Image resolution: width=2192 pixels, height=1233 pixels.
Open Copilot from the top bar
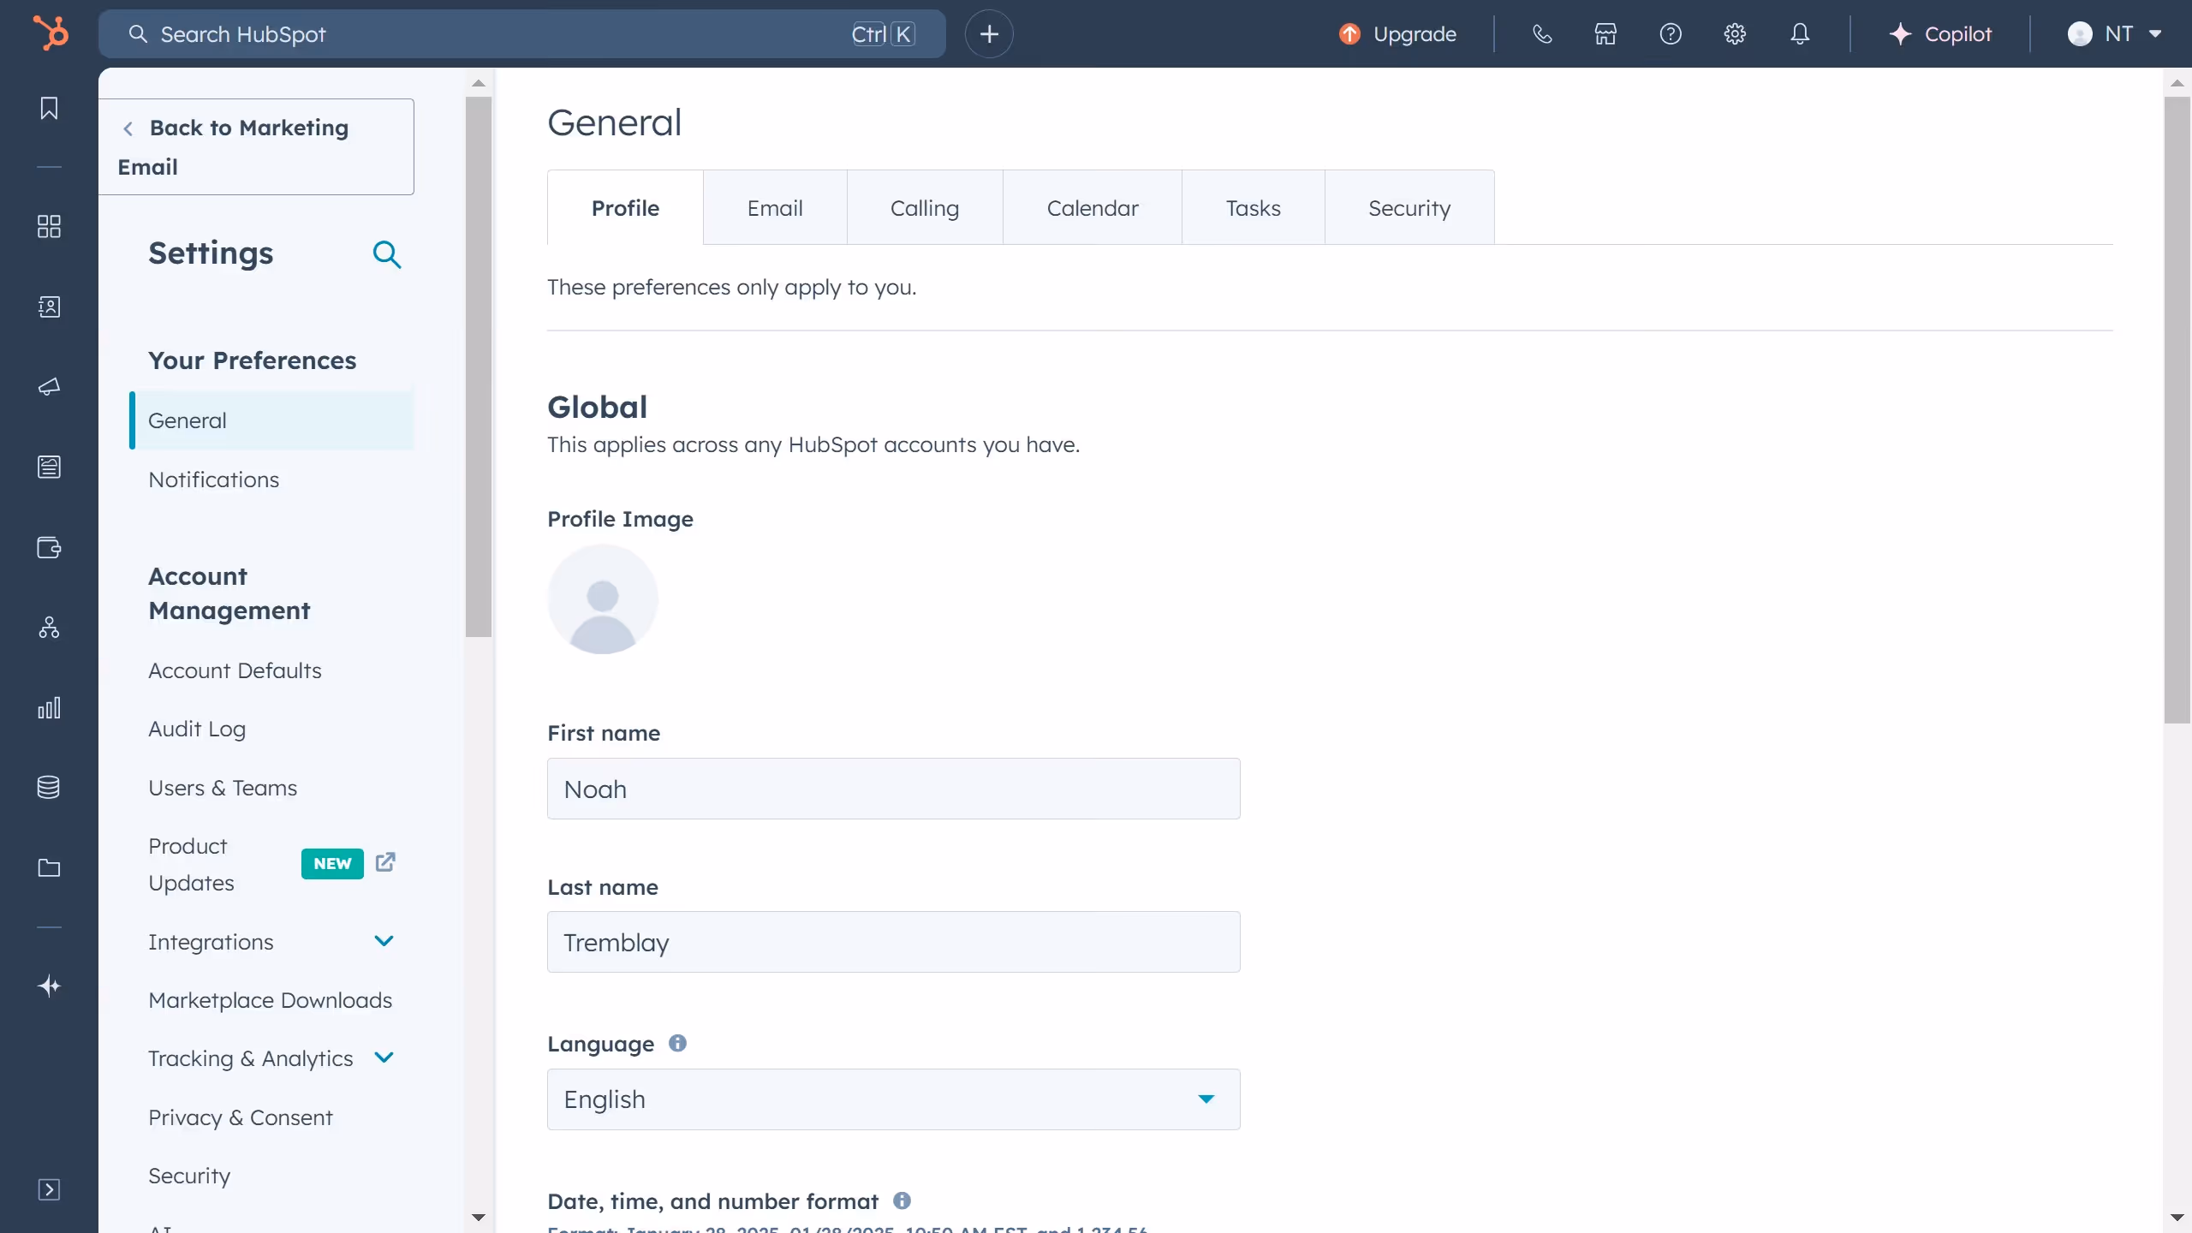coord(1944,33)
